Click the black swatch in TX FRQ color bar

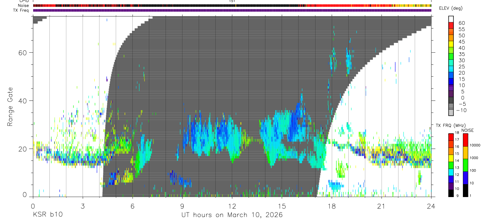[451, 194]
